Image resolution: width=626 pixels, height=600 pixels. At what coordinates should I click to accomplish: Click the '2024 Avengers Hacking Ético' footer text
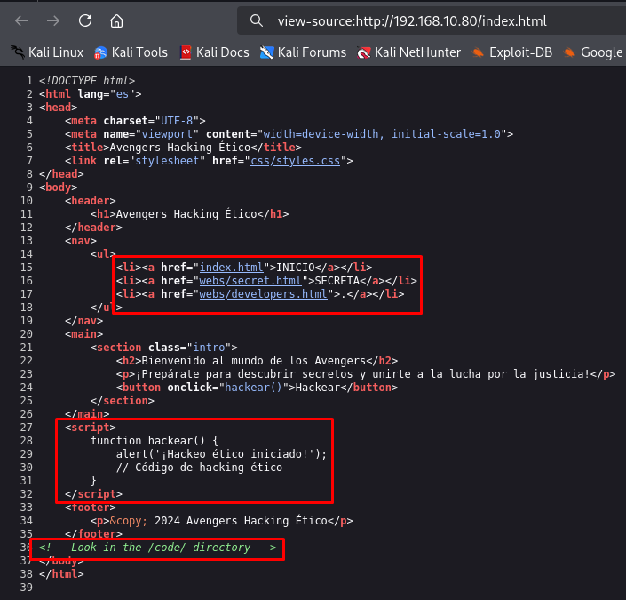pyautogui.click(x=241, y=521)
